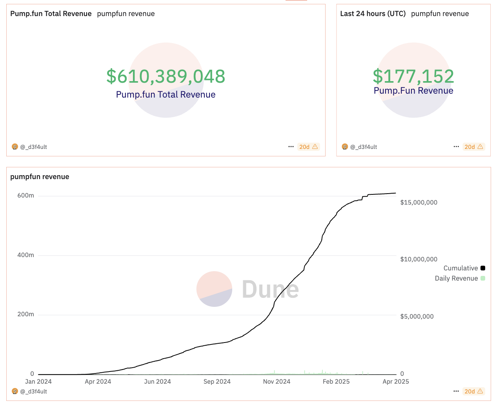Viewport: 495px width, 406px height.
Task: Open 'pumpfun revenue' query link on Last 24 hours card
Action: point(440,14)
